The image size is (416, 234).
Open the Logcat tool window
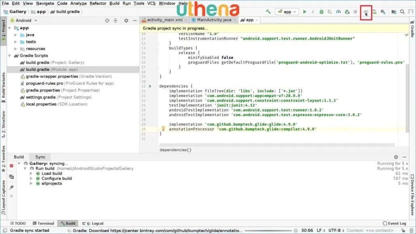(x=93, y=223)
